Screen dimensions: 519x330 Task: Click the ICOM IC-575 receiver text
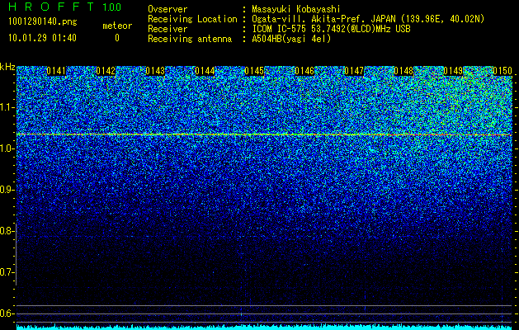pyautogui.click(x=331, y=29)
